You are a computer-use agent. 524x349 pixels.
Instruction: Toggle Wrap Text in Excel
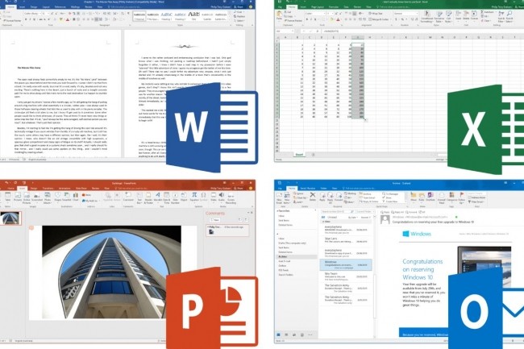tap(376, 14)
